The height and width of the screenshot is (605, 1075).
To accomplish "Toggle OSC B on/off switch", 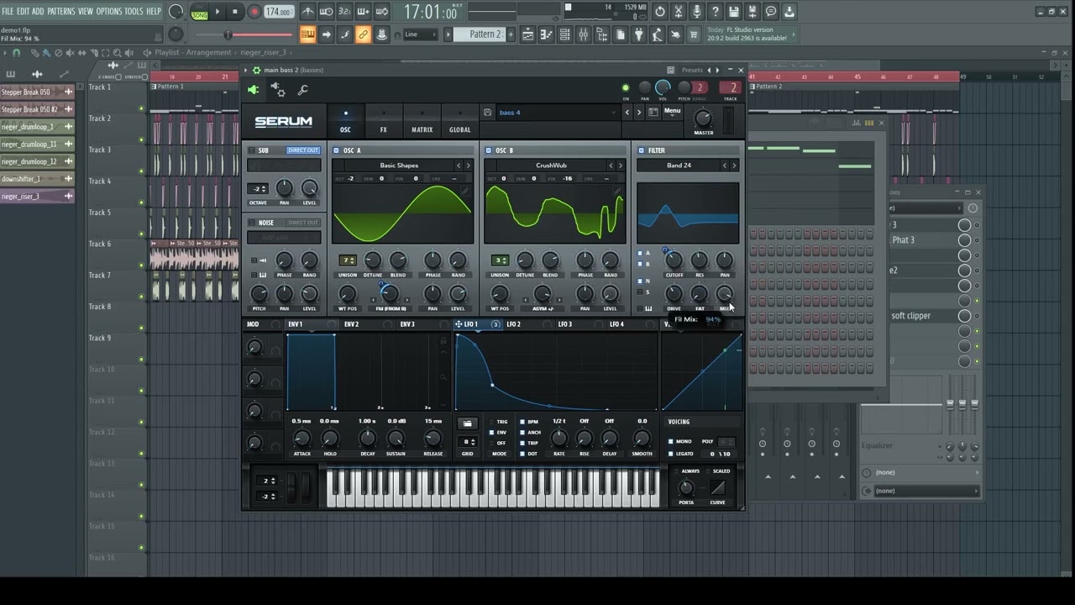I will click(489, 150).
